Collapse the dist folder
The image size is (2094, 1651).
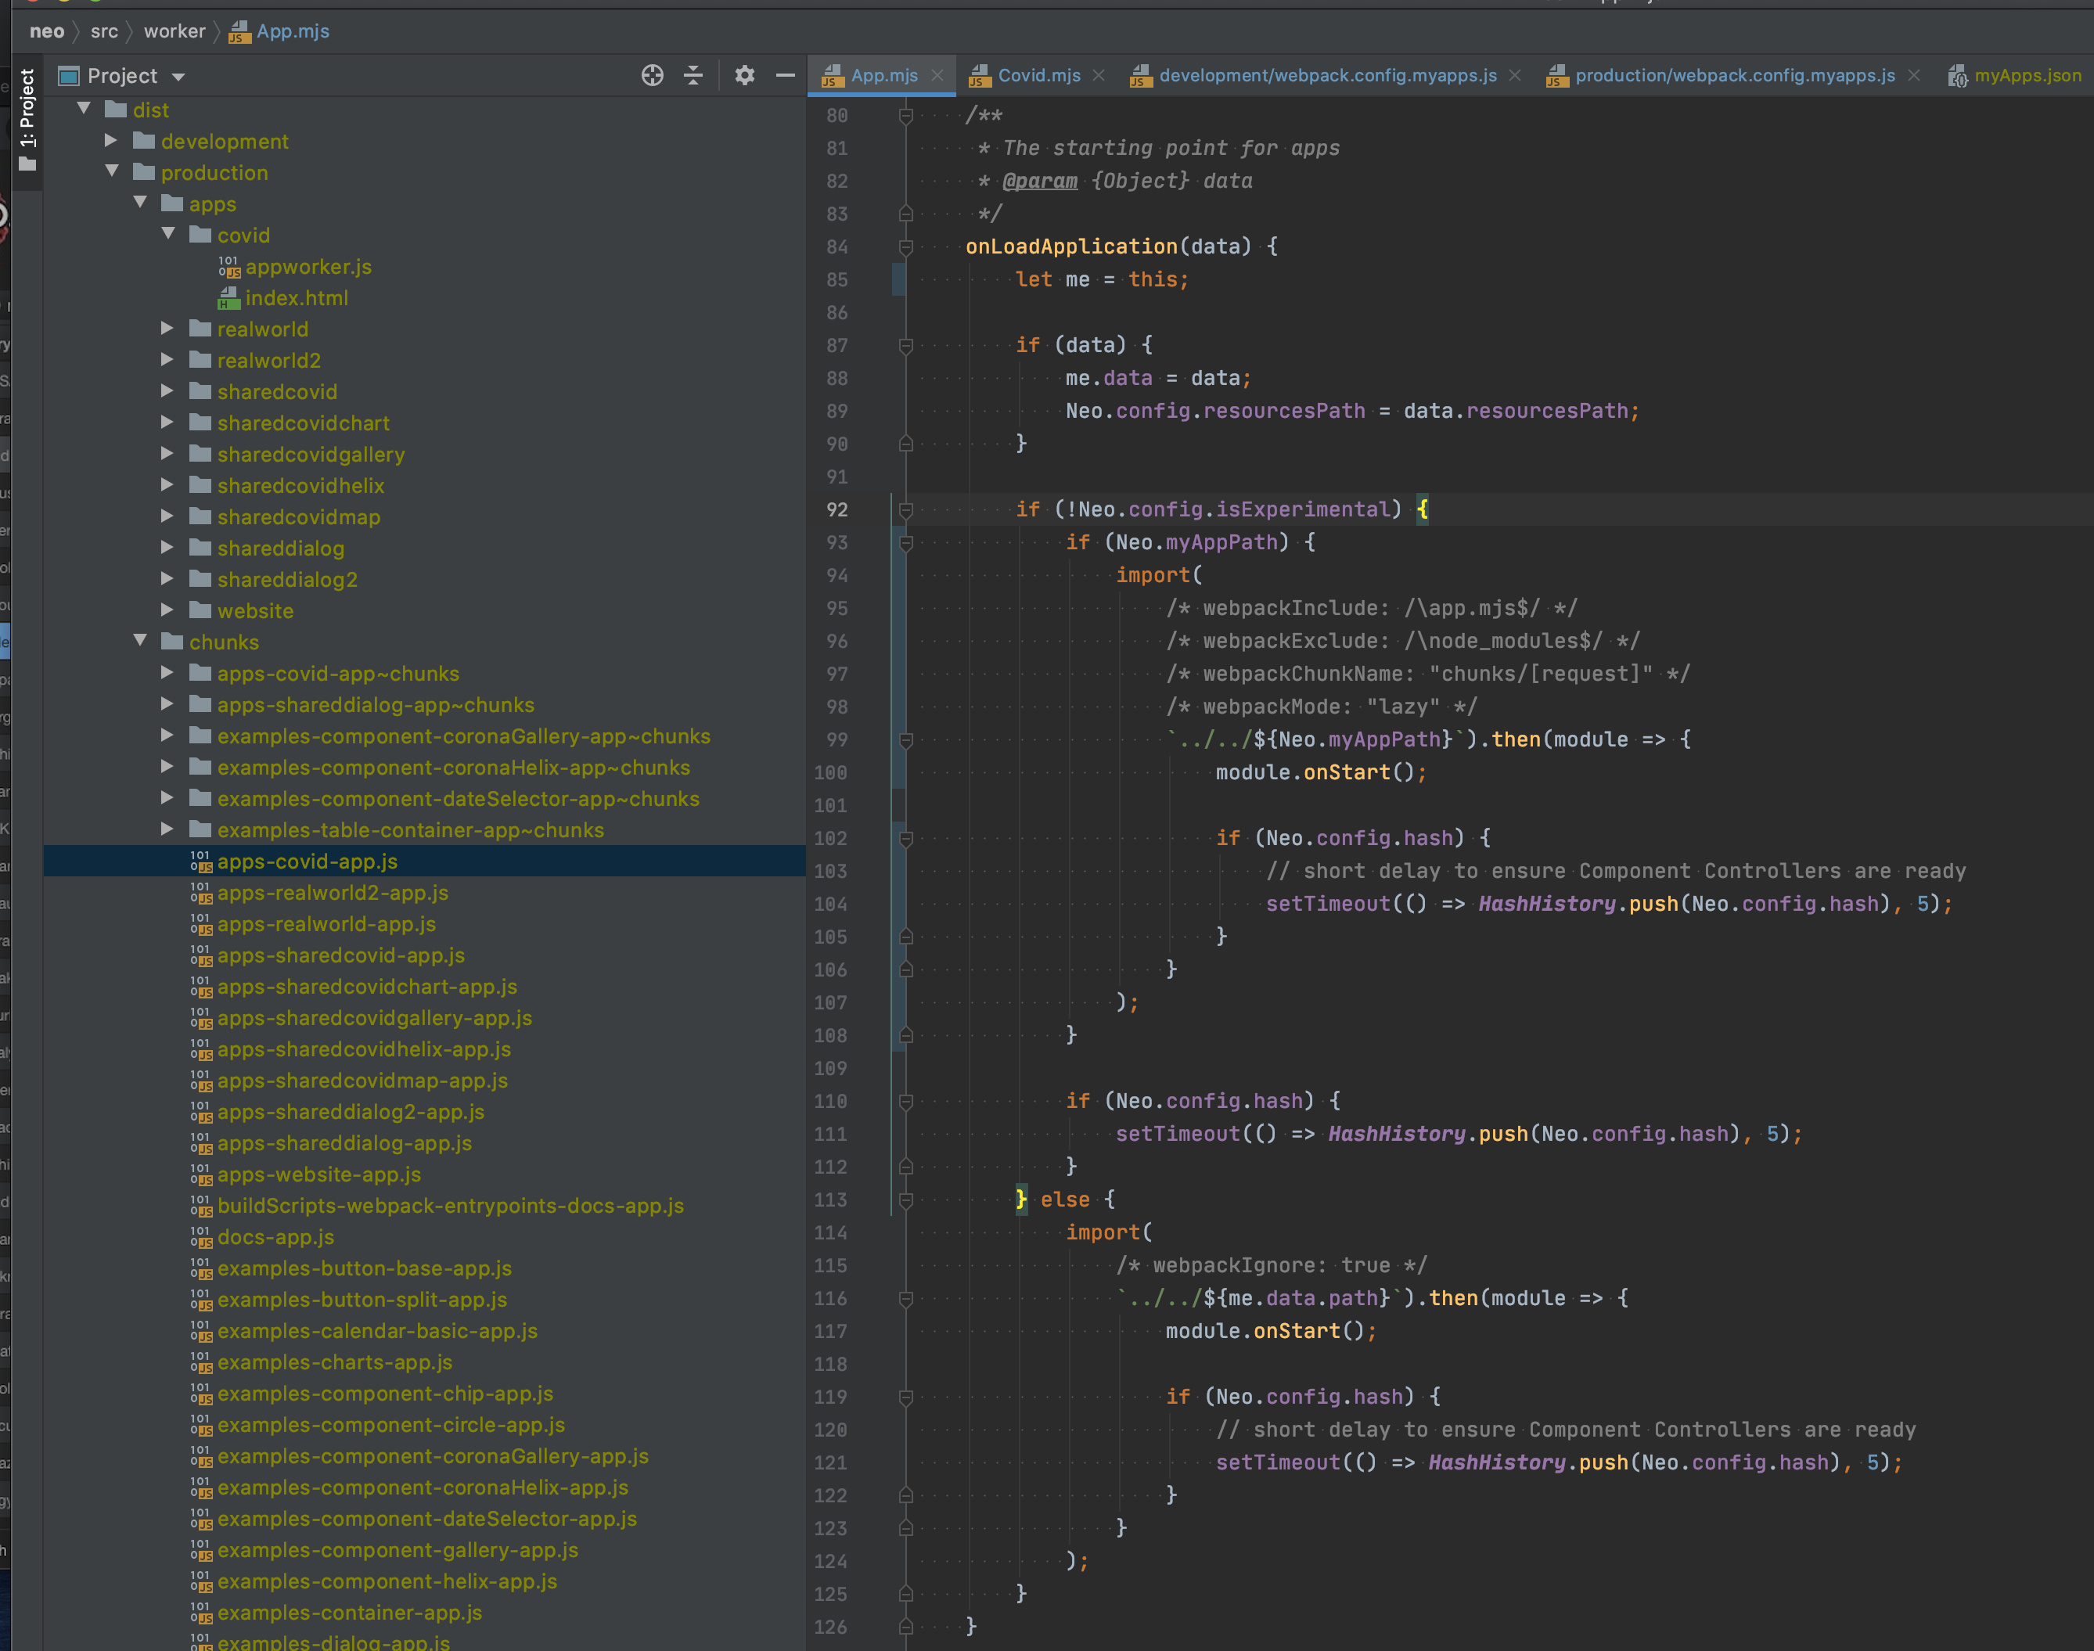pyautogui.click(x=84, y=110)
